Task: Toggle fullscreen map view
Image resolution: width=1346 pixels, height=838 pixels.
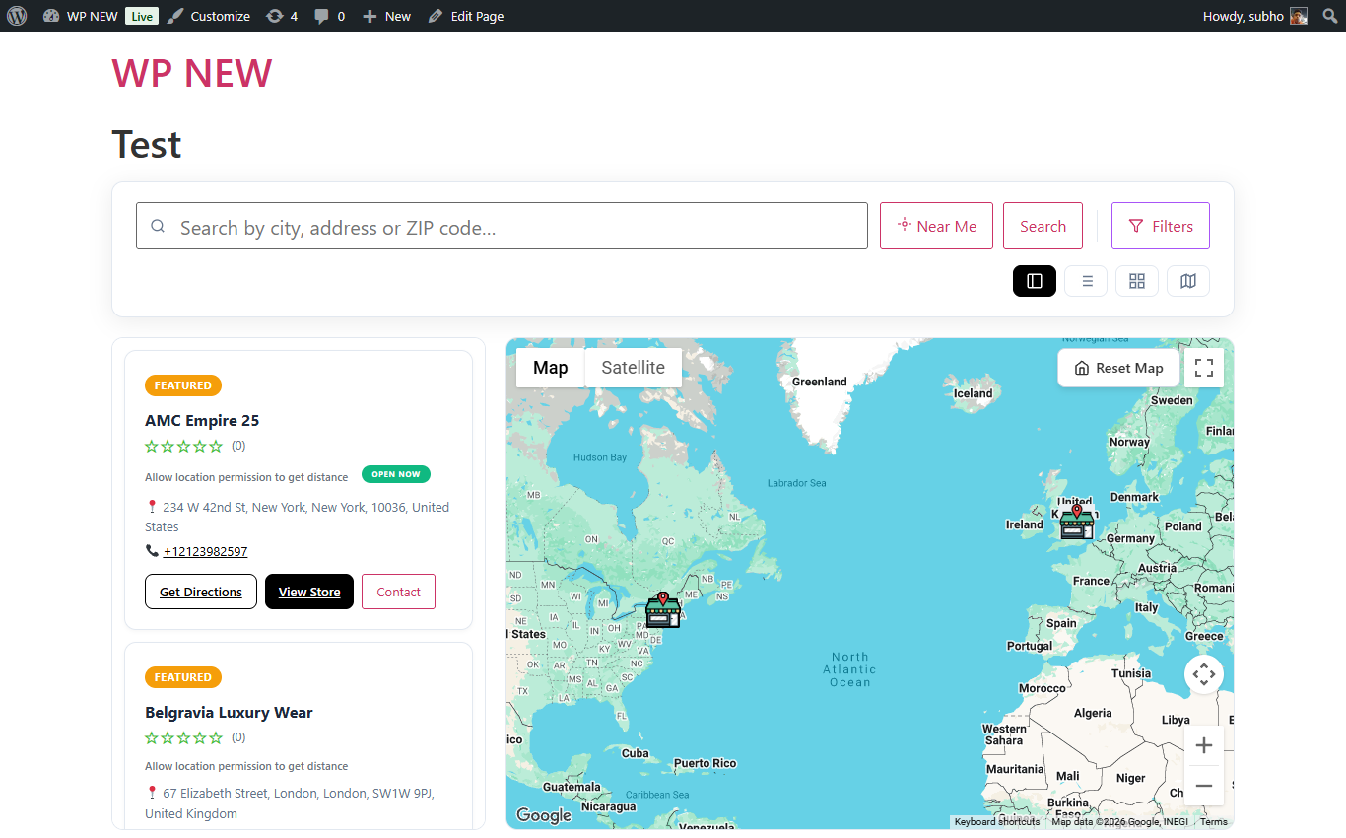Action: click(x=1204, y=368)
